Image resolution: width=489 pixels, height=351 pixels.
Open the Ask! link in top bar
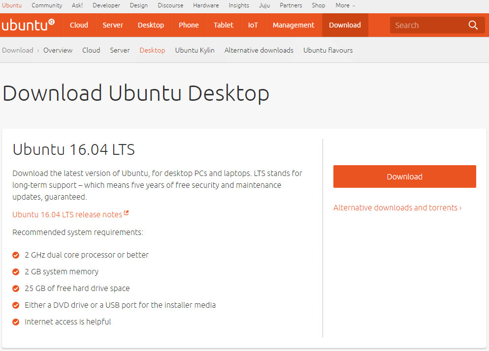pos(77,5)
